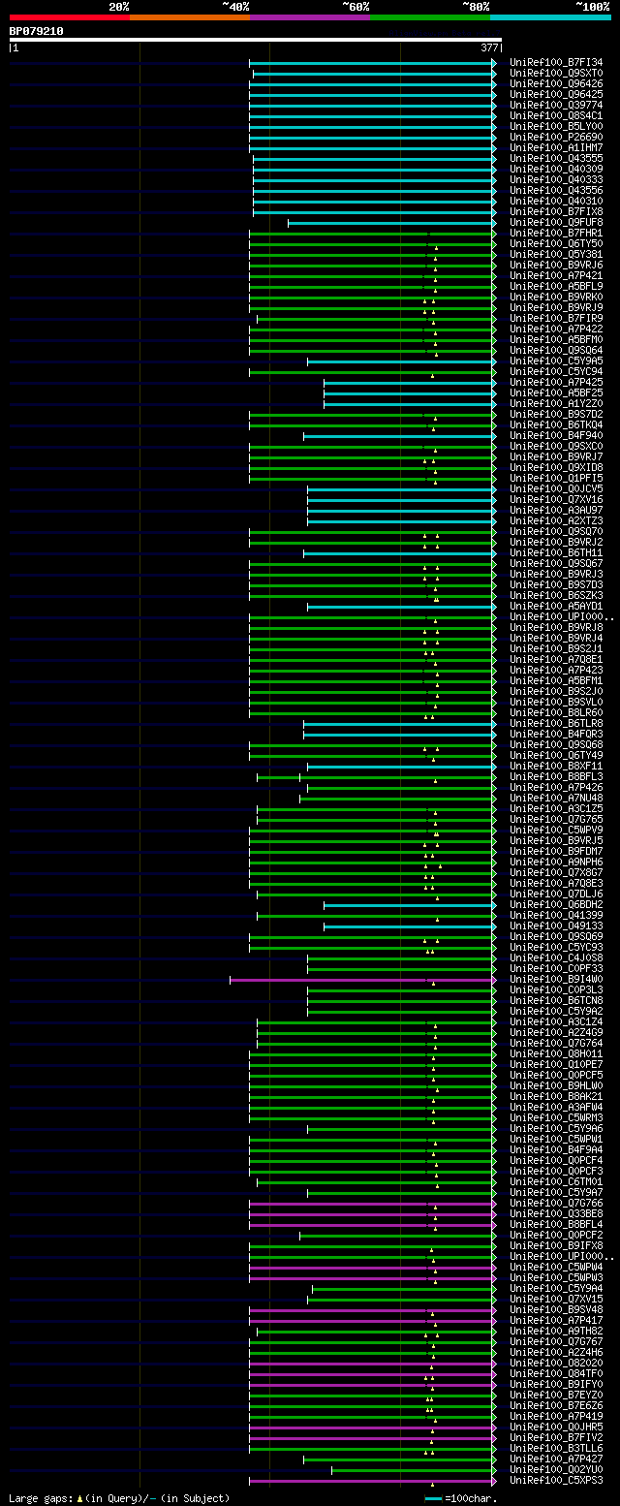Click label UniRef100_B8XF11
620x1506 pixels.
point(556,767)
